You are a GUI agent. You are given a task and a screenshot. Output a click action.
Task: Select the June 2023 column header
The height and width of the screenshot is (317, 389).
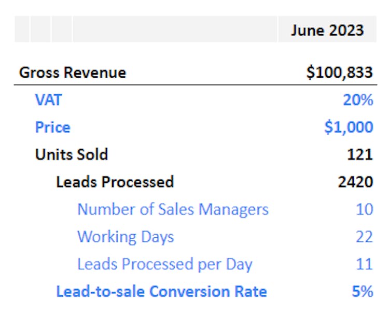coord(327,30)
